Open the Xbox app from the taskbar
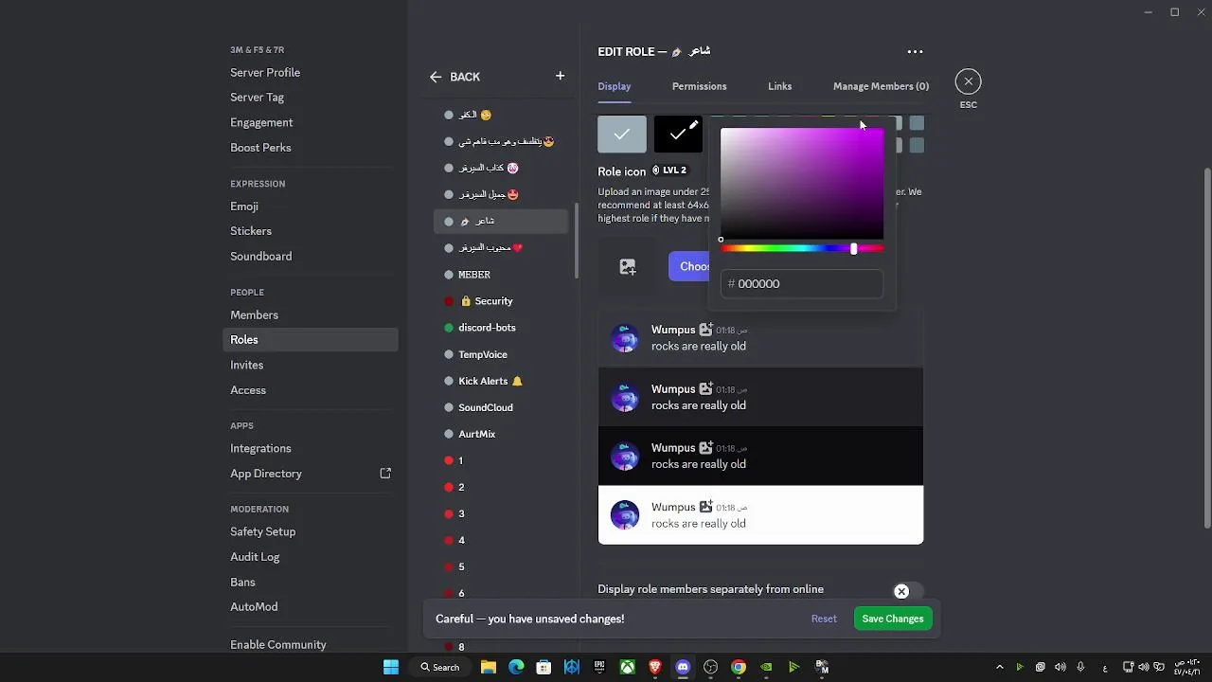The image size is (1212, 682). [x=627, y=667]
